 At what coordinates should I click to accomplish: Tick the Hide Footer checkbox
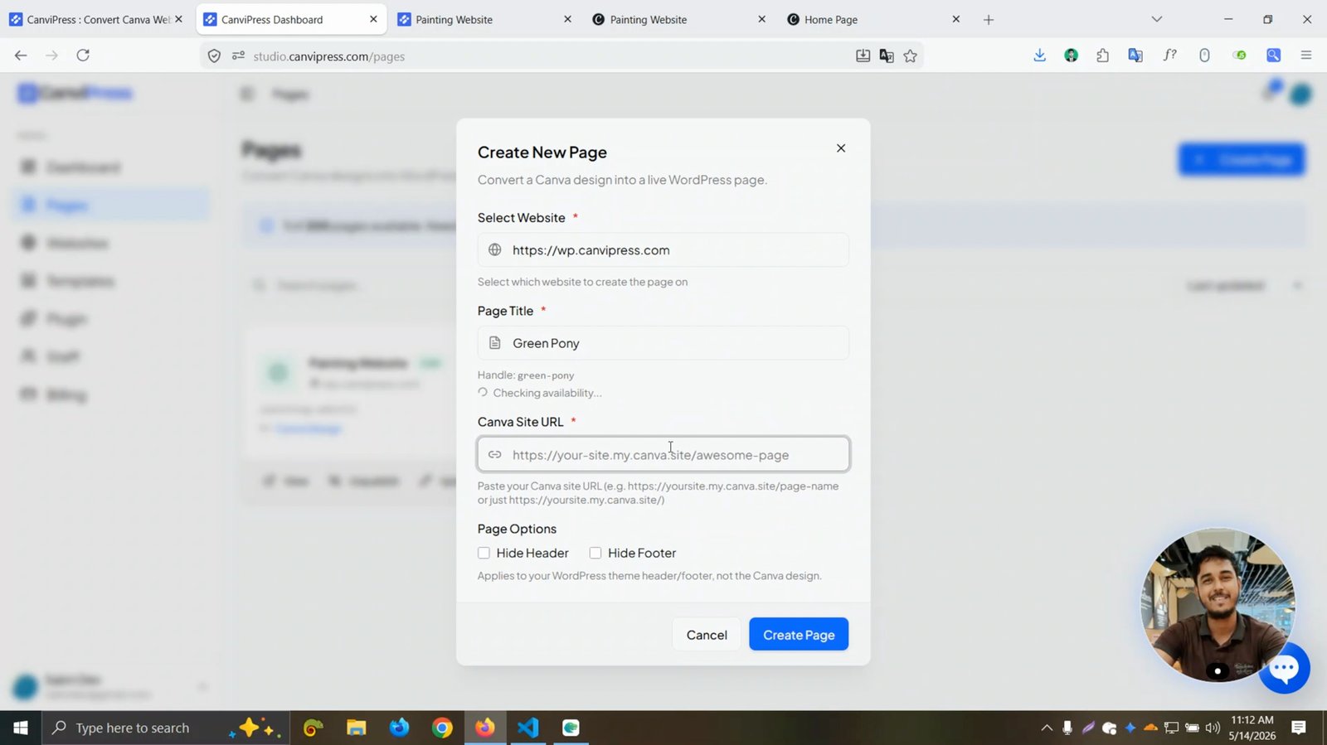coord(595,553)
